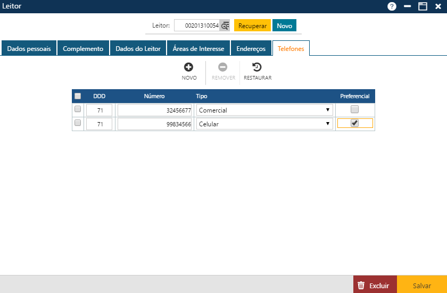Toggle the select-all checkbox in table header
Screen dimensions: 447x293
point(78,96)
